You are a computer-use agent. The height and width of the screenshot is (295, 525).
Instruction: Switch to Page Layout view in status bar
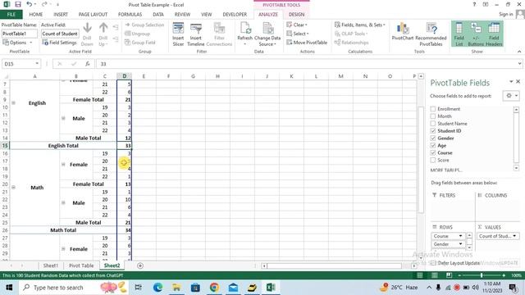coord(434,275)
